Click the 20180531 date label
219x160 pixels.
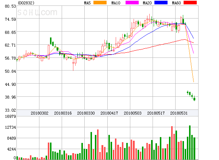click(x=179, y=113)
